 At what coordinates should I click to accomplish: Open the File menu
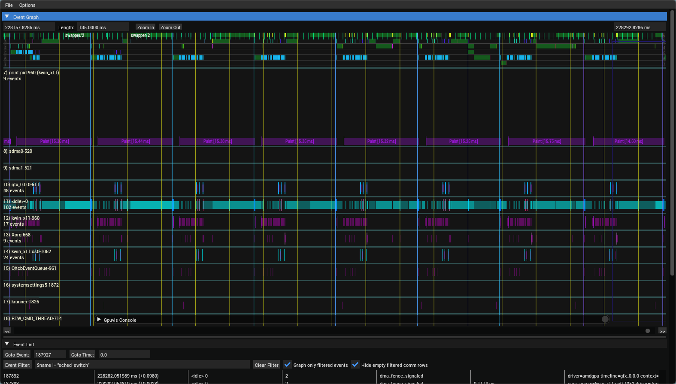[x=9, y=5]
